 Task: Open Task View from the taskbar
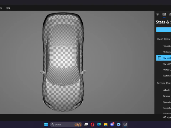point(86,124)
